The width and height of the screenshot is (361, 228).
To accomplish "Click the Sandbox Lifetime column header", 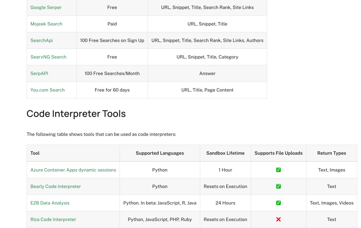I will click(225, 153).
